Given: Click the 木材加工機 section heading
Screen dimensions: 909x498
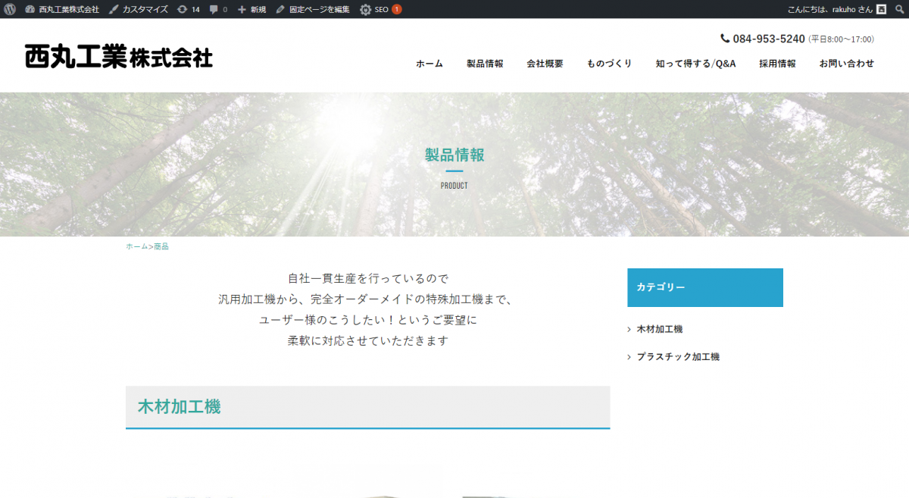Looking at the screenshot, I should click(x=179, y=406).
